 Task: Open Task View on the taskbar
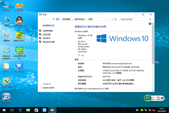pos(12,110)
